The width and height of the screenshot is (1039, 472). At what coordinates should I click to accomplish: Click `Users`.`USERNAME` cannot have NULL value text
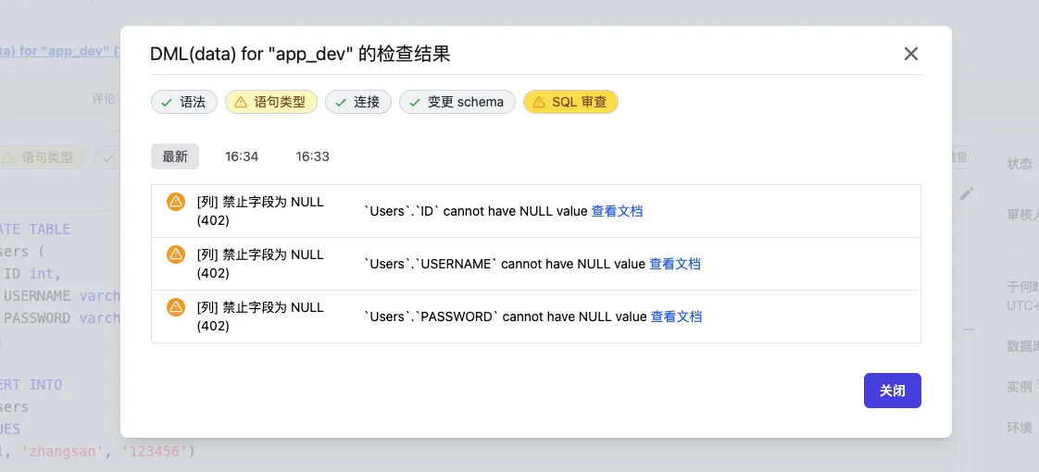click(505, 264)
